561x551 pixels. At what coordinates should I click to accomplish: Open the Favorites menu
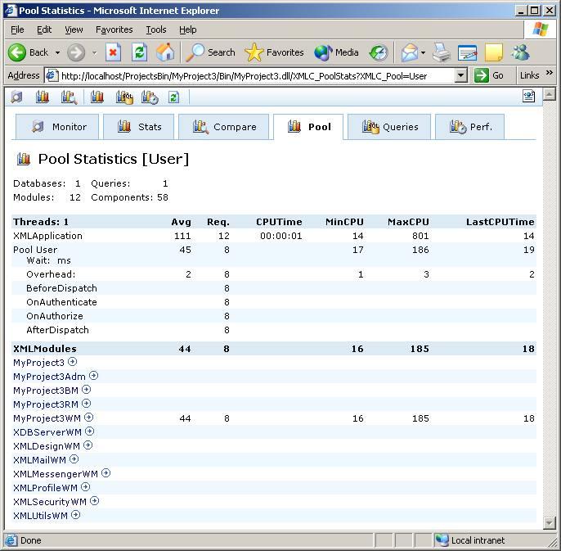click(x=114, y=29)
